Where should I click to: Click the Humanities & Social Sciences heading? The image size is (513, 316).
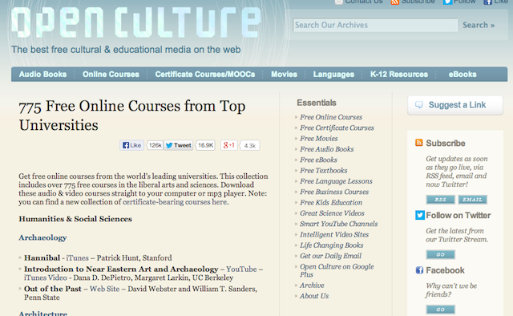(75, 219)
